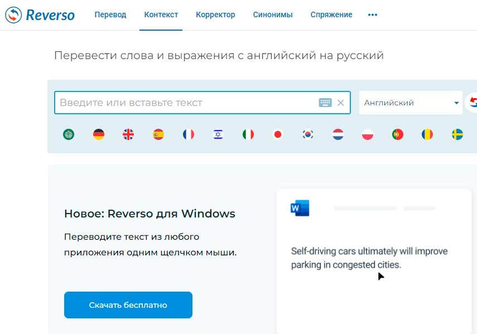Clear the text field with X icon

point(341,103)
